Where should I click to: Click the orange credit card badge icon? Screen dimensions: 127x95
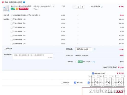coord(17,9)
